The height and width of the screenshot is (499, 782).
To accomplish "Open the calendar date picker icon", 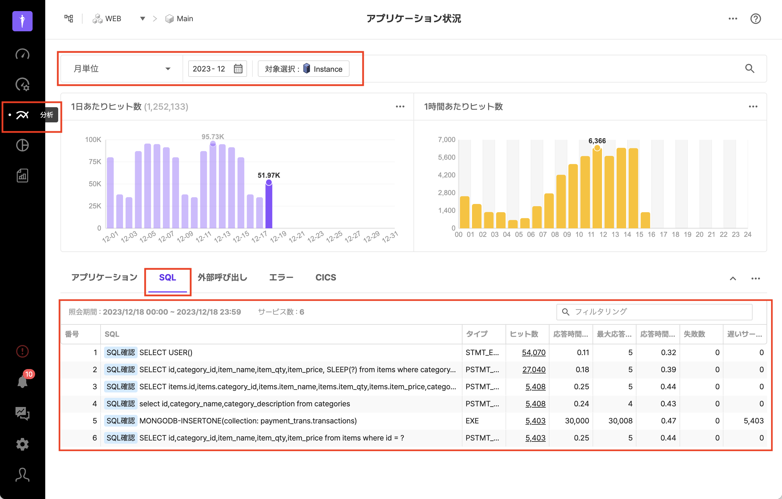I will coord(238,69).
